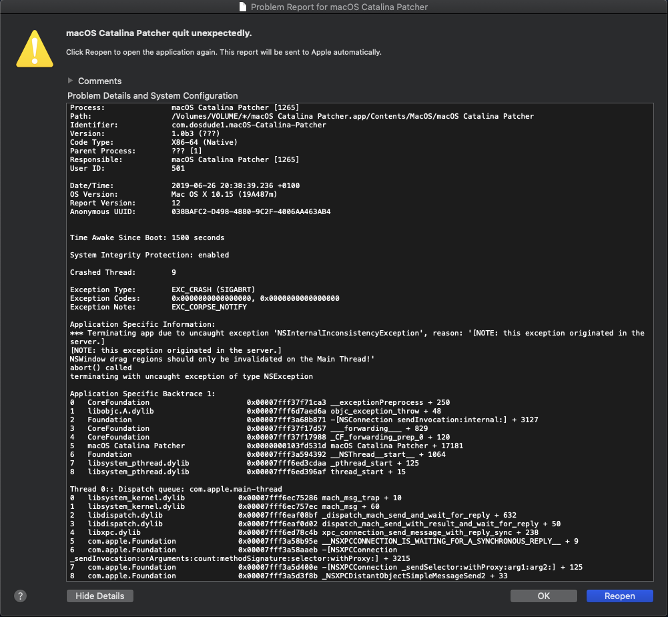Click the _sendSelector:withProxy:arg1:arg2: + 125 frame

pyautogui.click(x=326, y=567)
